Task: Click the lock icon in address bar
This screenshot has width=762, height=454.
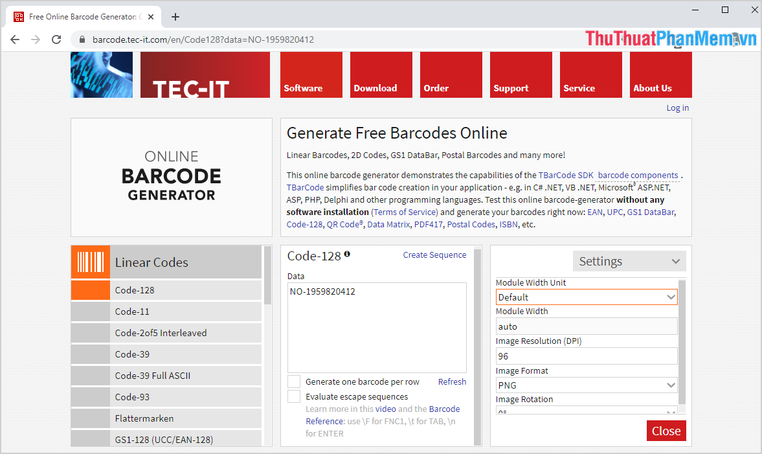Action: pyautogui.click(x=82, y=40)
